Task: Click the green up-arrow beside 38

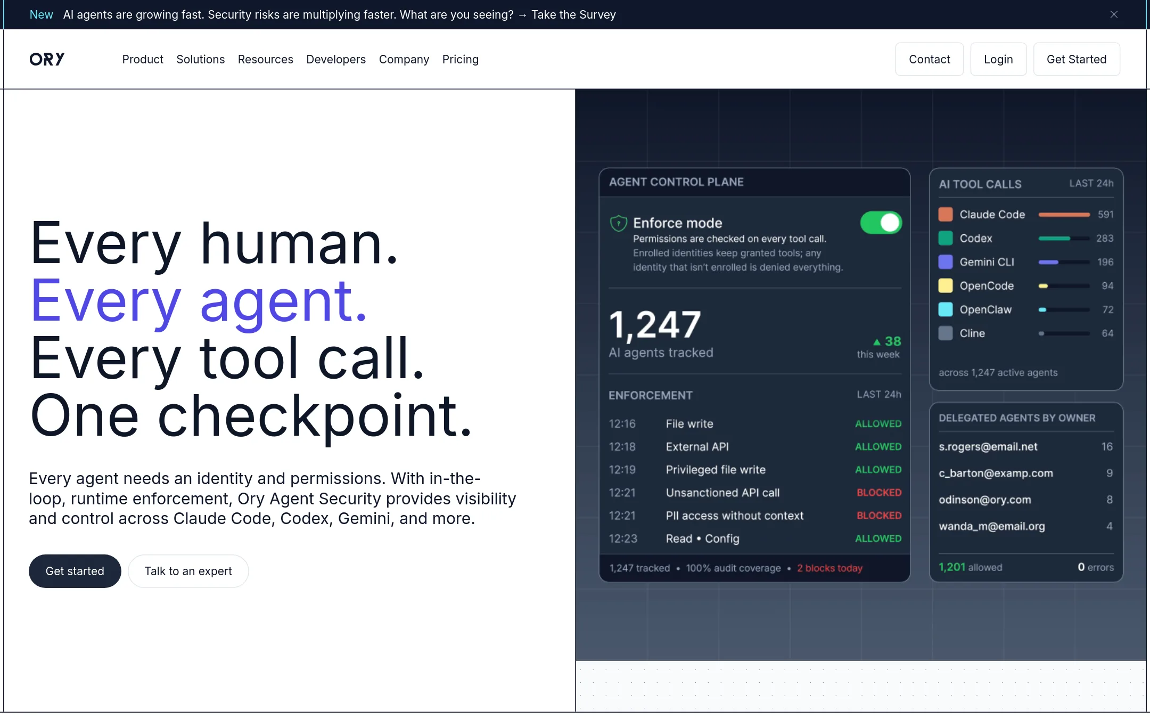Action: point(877,342)
